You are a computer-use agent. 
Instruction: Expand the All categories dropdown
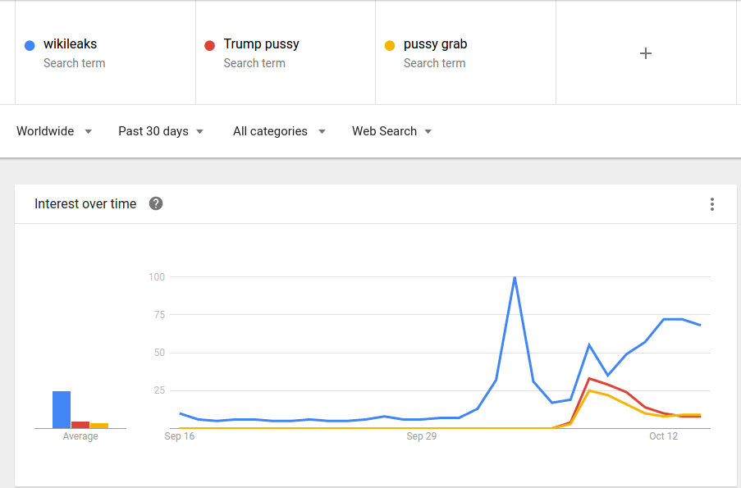tap(279, 131)
